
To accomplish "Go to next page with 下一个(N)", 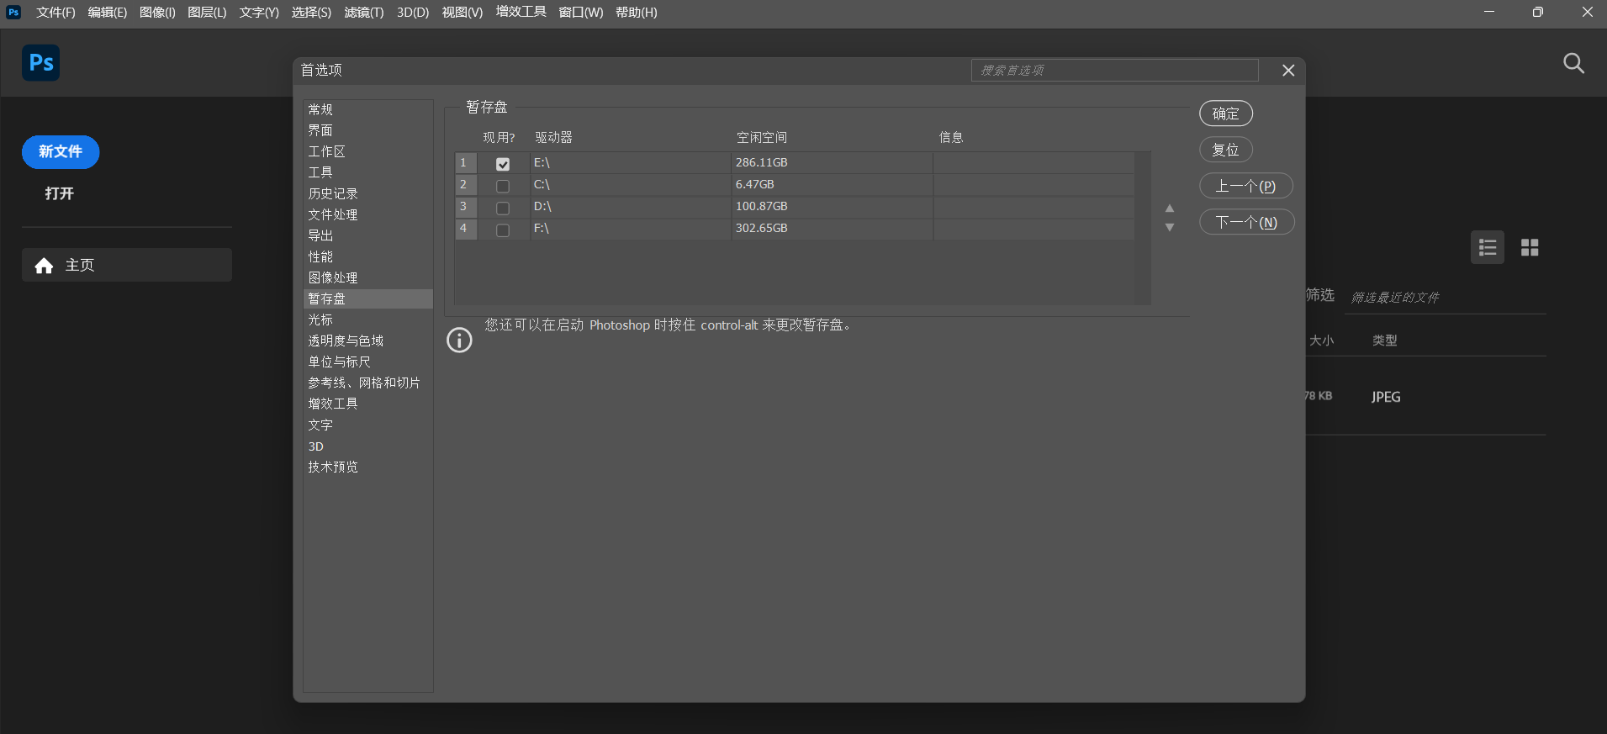I will [x=1247, y=222].
